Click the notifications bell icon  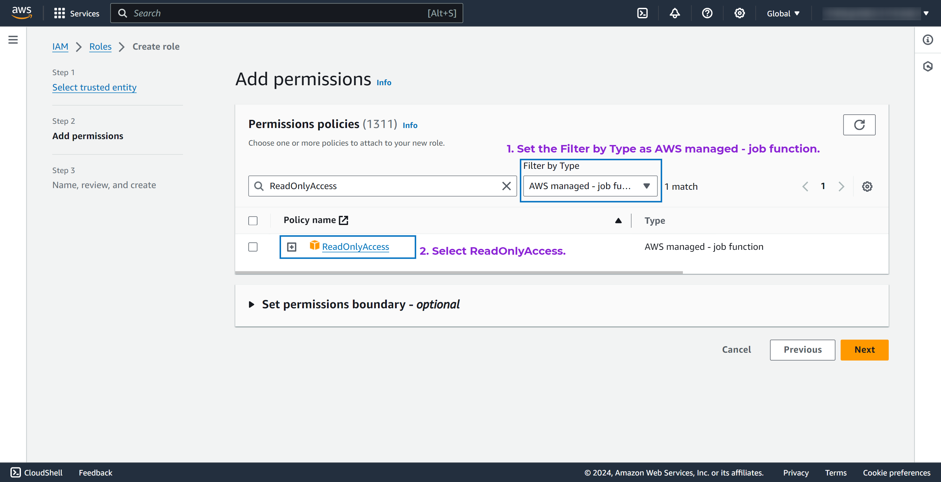[x=675, y=13]
